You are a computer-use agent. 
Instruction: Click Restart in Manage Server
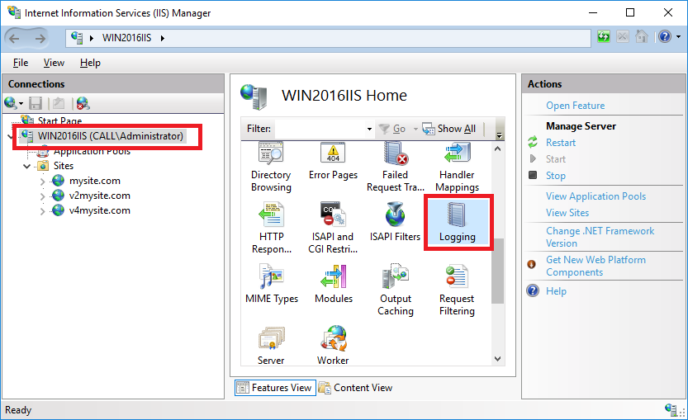[x=561, y=143]
